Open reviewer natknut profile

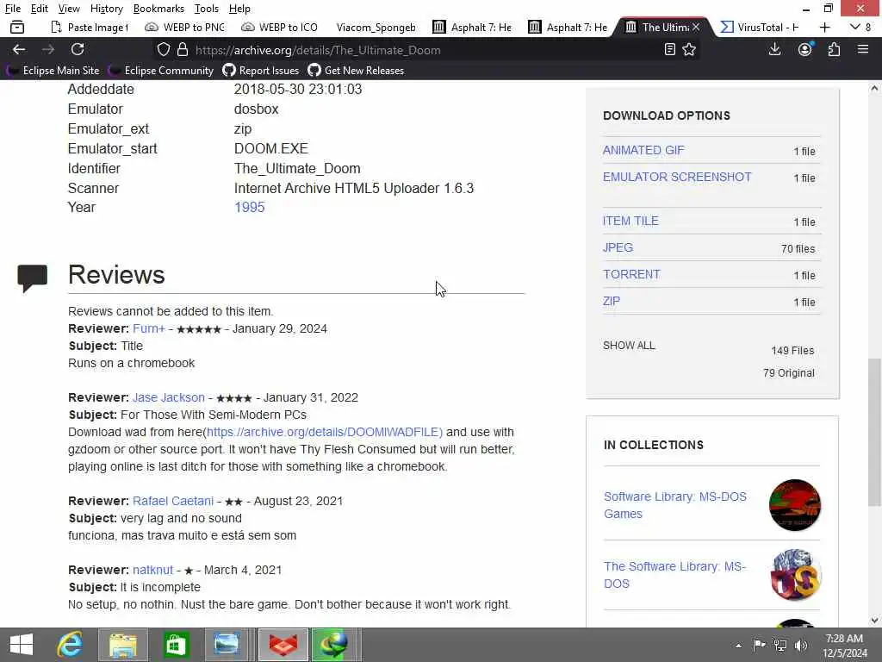point(153,570)
